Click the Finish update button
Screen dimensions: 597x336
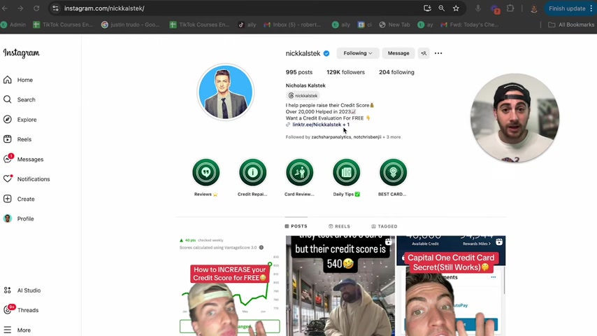coord(569,8)
